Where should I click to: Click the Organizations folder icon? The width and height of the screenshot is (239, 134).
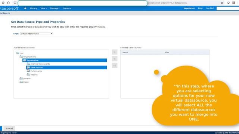[x=21, y=57]
